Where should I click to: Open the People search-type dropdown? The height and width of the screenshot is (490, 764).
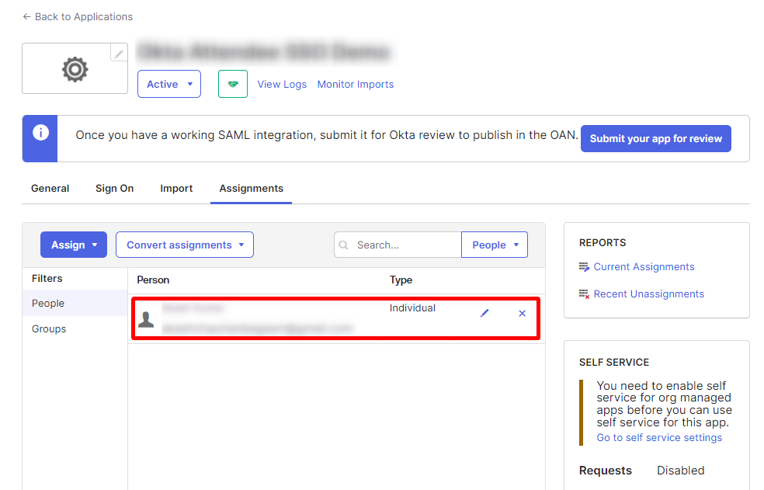(495, 245)
